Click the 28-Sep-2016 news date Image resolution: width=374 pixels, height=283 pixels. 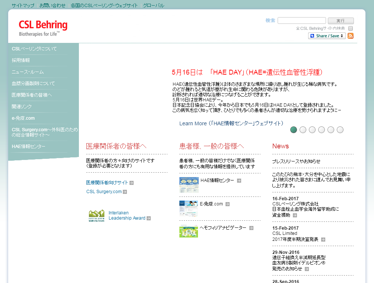286,282
